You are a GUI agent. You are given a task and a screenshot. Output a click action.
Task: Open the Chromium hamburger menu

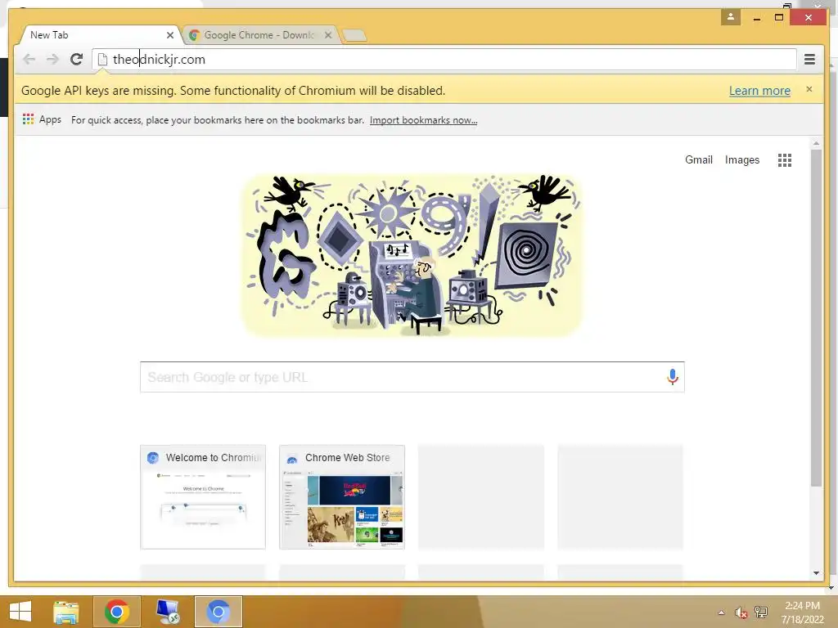coord(809,59)
